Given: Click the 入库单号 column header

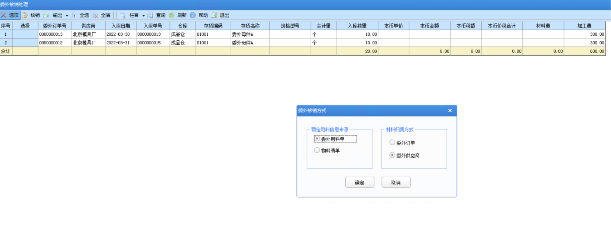Looking at the screenshot, I should coord(153,26).
